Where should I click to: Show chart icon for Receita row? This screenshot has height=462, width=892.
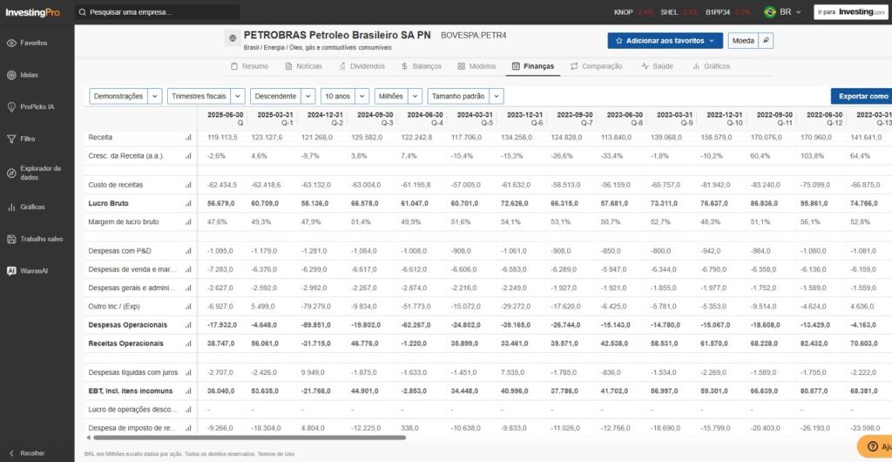188,137
